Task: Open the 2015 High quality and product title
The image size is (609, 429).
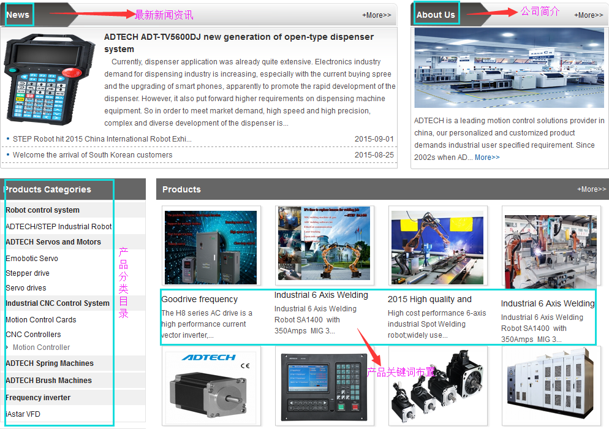Action: (x=429, y=299)
